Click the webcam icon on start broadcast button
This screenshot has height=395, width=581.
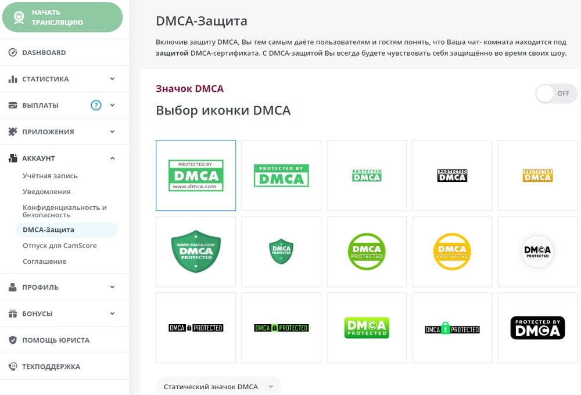[x=19, y=17]
